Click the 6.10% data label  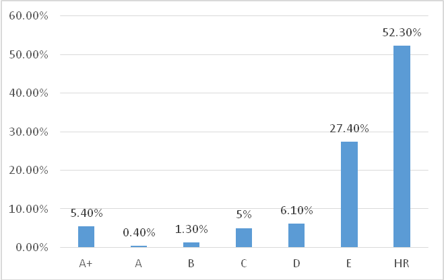point(296,210)
